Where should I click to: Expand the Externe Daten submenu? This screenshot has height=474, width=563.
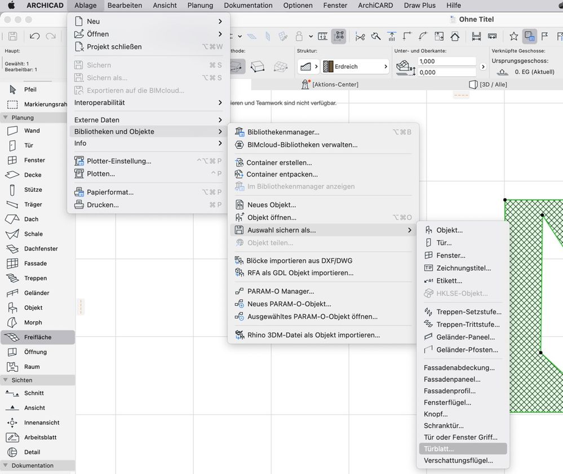tap(148, 120)
